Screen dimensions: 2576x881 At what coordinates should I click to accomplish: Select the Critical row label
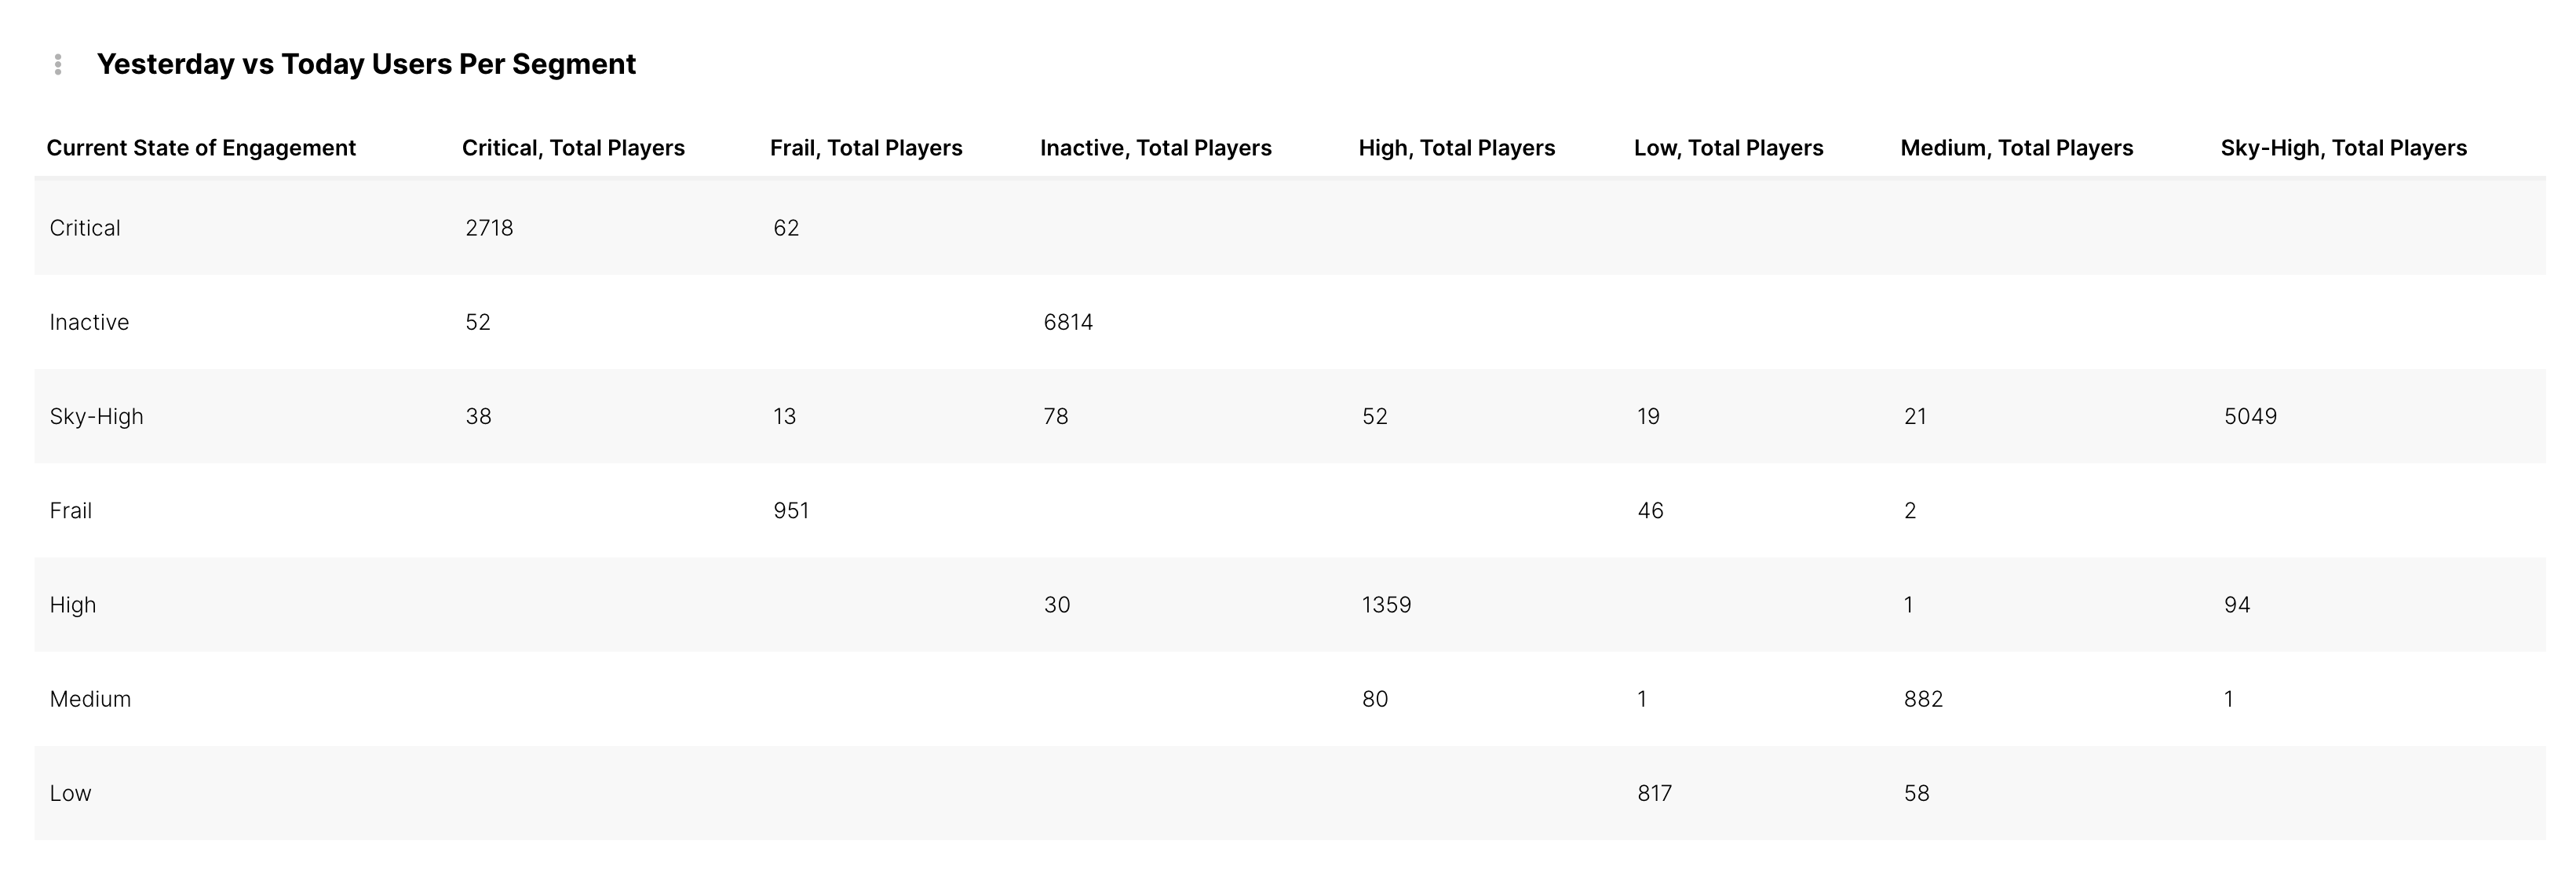click(x=85, y=228)
